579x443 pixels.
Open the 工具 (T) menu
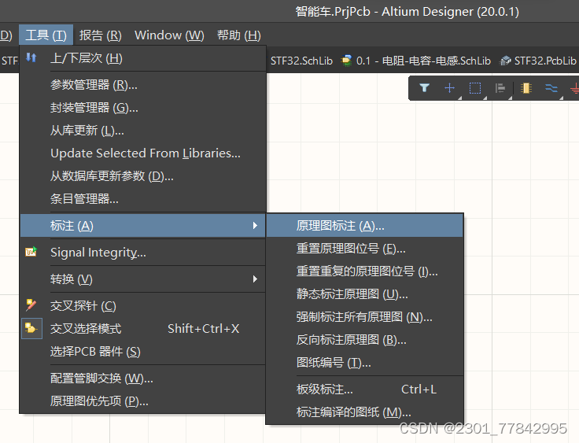pyautogui.click(x=46, y=35)
